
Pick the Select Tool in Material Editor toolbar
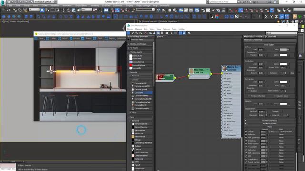coord(128,33)
